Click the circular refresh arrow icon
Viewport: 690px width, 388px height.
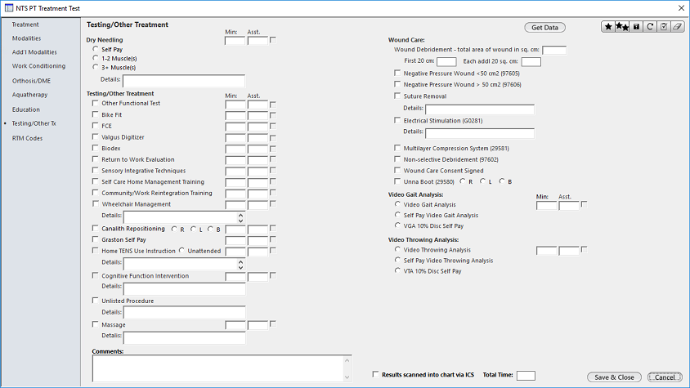650,27
